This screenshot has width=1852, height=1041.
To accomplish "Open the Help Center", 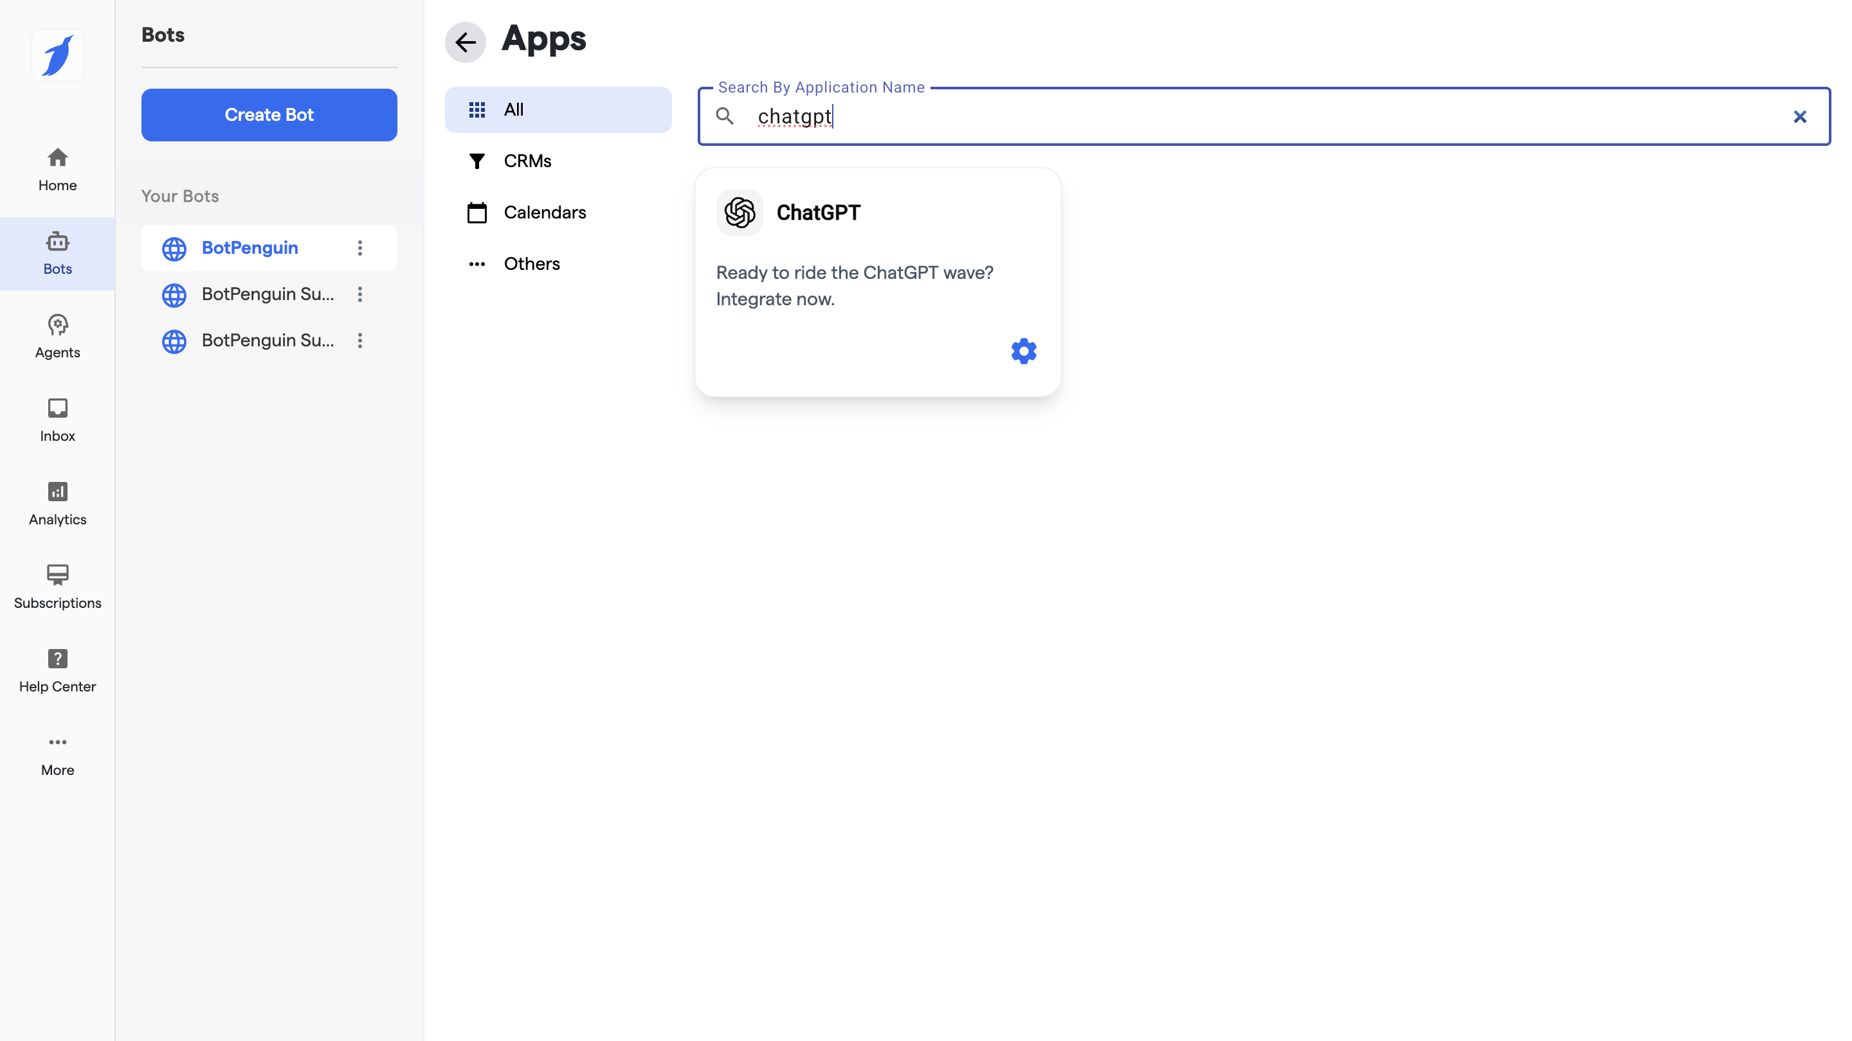I will click(57, 670).
